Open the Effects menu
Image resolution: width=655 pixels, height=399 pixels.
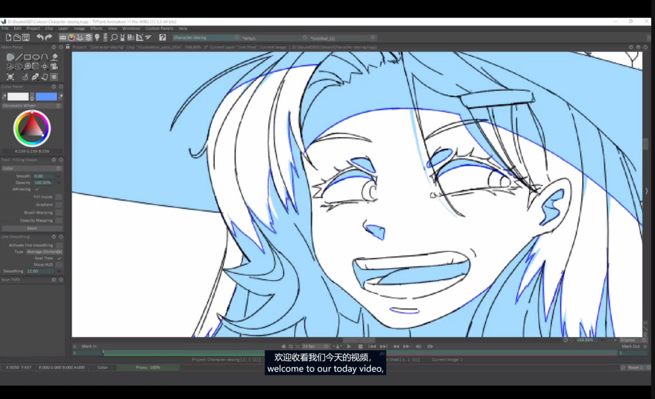coord(96,28)
